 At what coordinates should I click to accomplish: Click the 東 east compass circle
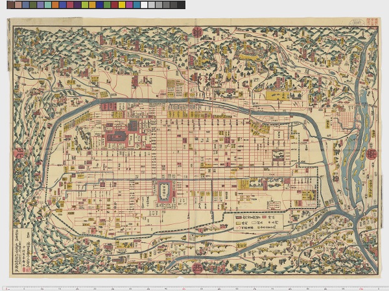coord(198,33)
